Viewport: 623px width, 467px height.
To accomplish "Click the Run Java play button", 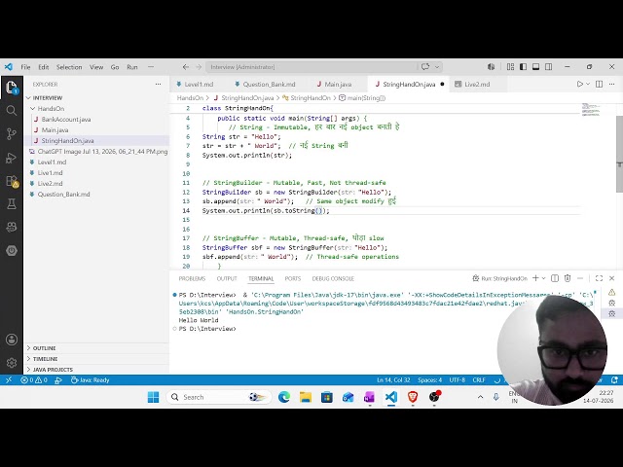I will pyautogui.click(x=580, y=85).
